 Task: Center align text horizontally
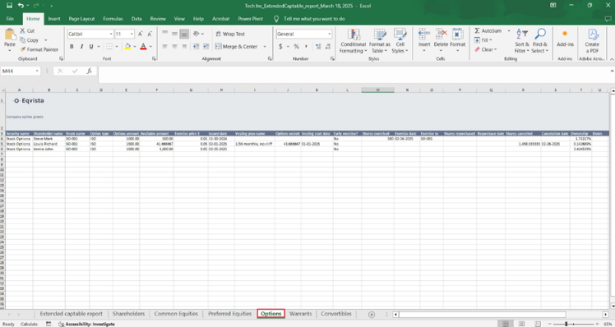(174, 46)
